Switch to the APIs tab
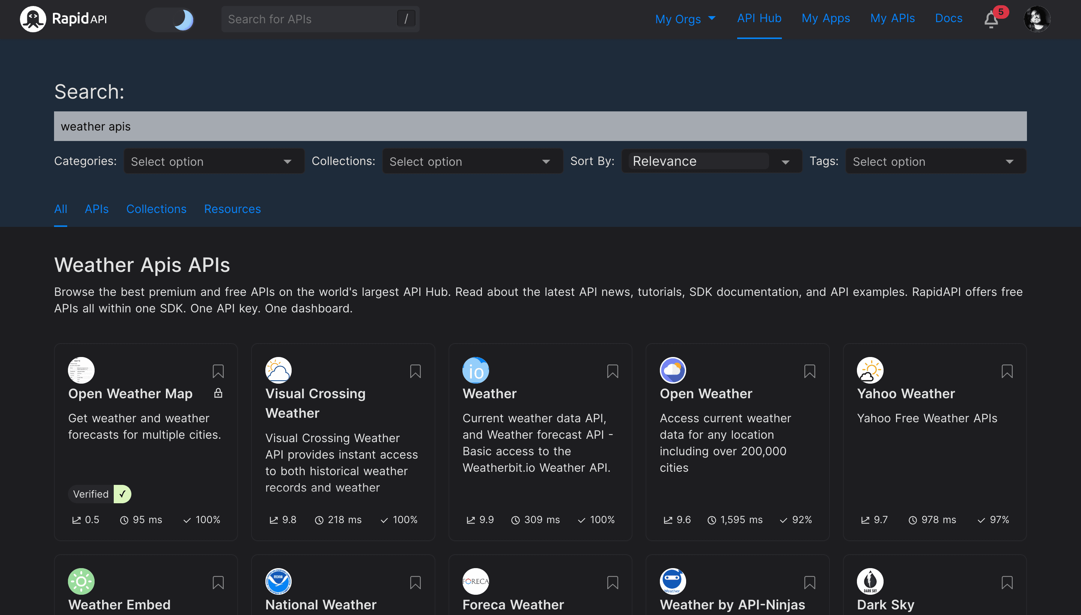 point(96,208)
